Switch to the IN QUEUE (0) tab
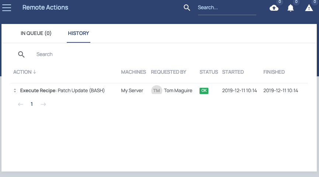 36,33
